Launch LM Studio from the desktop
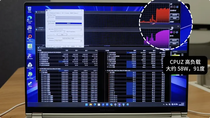The image size is (210, 118). (x=30, y=56)
